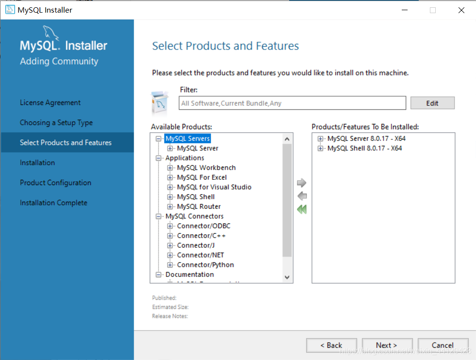Open the Installation step in sidebar
The image size is (476, 360).
tap(37, 163)
